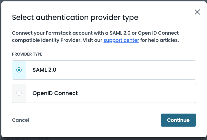The image size is (207, 140).
Task: Click the OpenID Connect label text
Action: tap(55, 93)
